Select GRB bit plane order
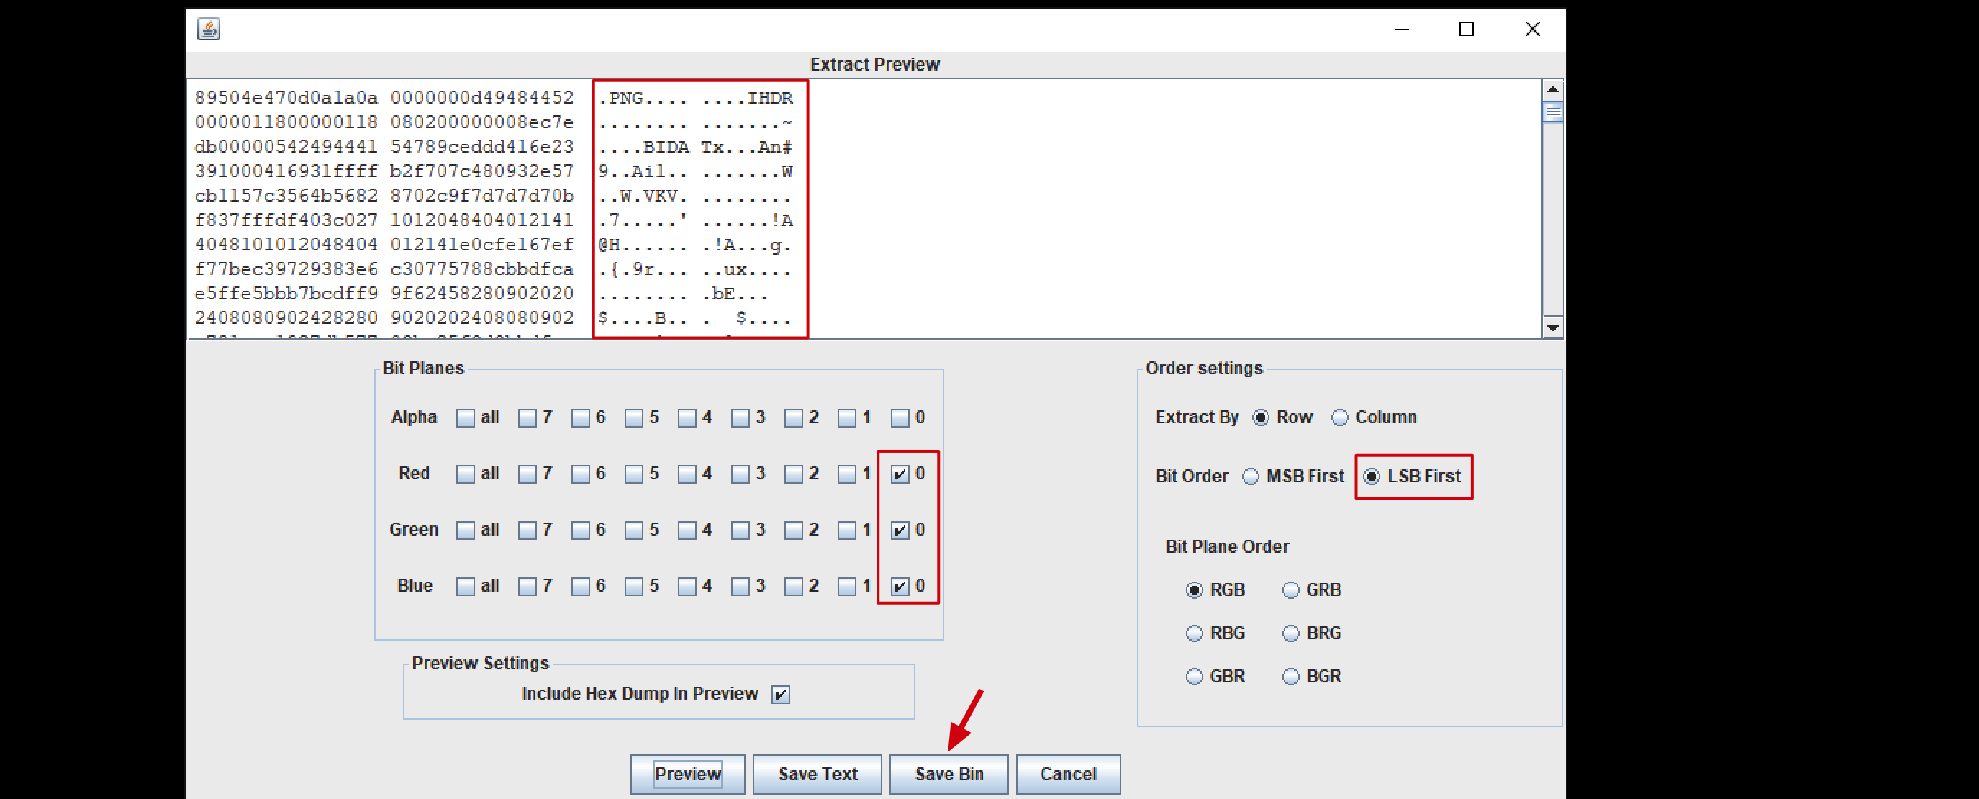The height and width of the screenshot is (799, 1979). point(1290,591)
